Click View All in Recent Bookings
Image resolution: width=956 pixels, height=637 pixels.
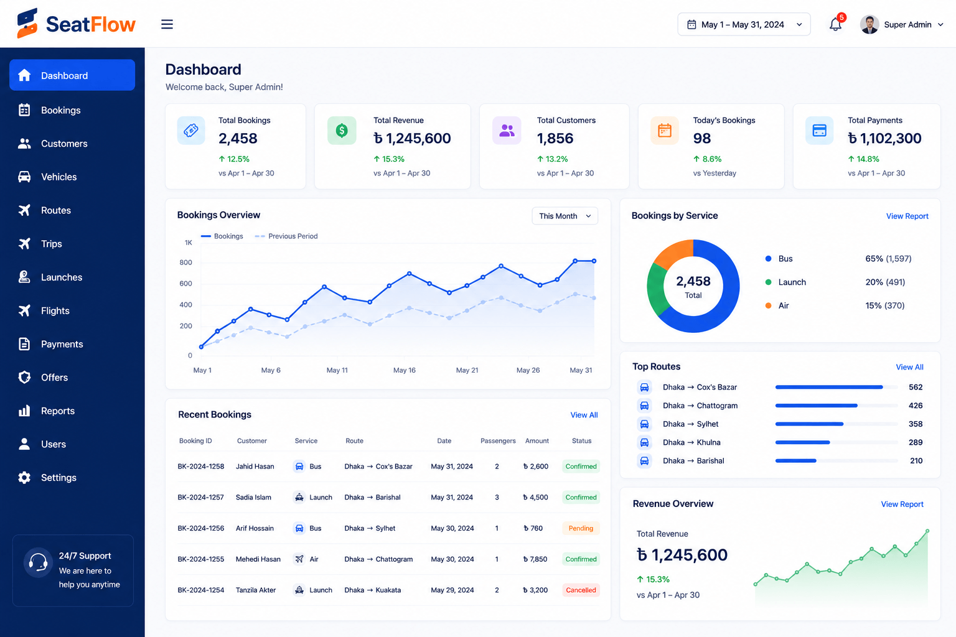tap(584, 415)
